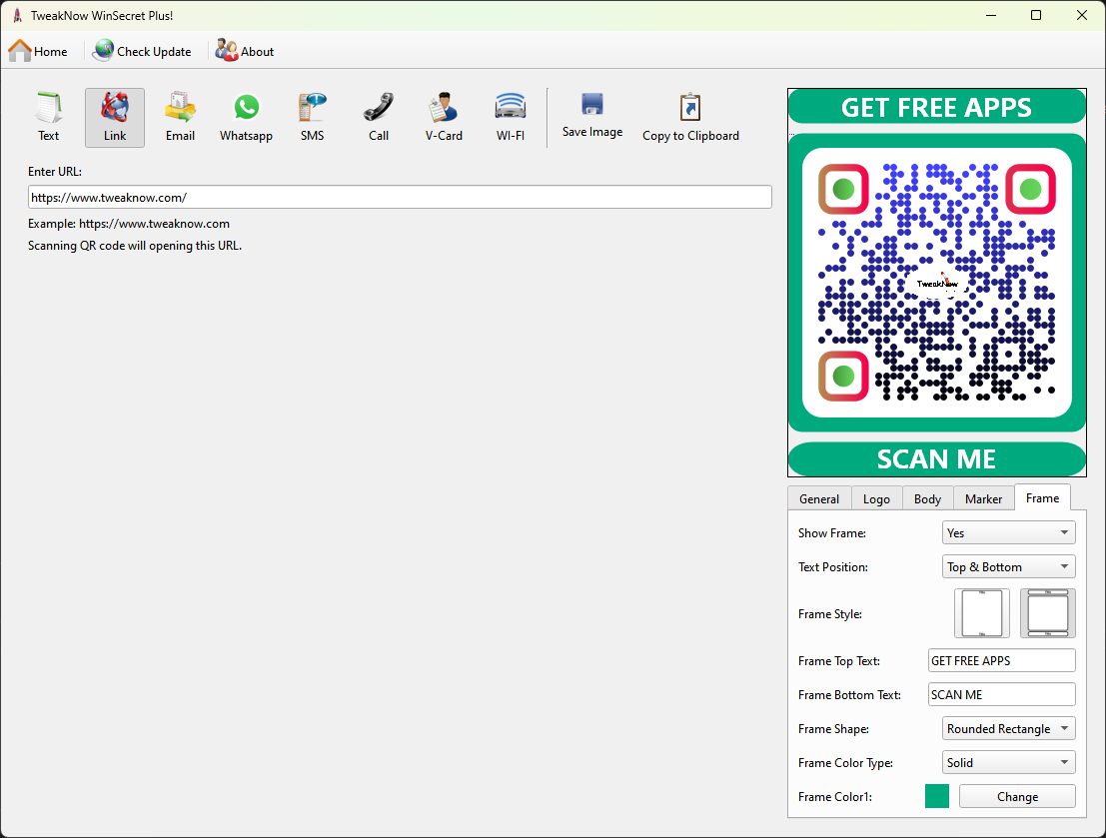The image size is (1106, 838).
Task: Pick the Call QR code type
Action: coord(379,117)
